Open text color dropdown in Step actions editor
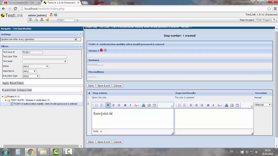 coord(136,105)
